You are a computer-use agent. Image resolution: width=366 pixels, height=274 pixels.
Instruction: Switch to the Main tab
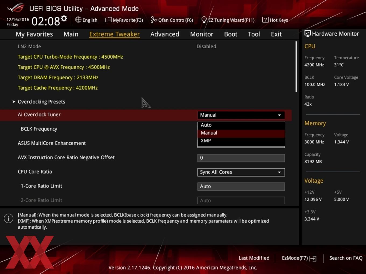pos(71,34)
